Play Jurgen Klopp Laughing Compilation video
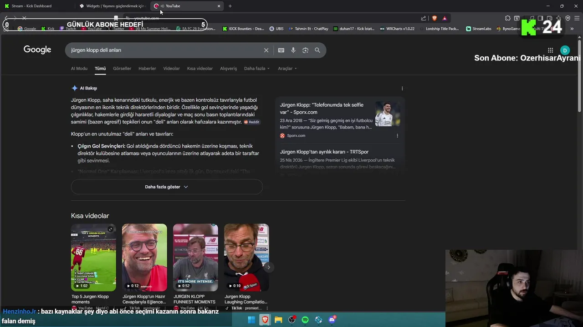This screenshot has width=583, height=327. click(x=246, y=258)
